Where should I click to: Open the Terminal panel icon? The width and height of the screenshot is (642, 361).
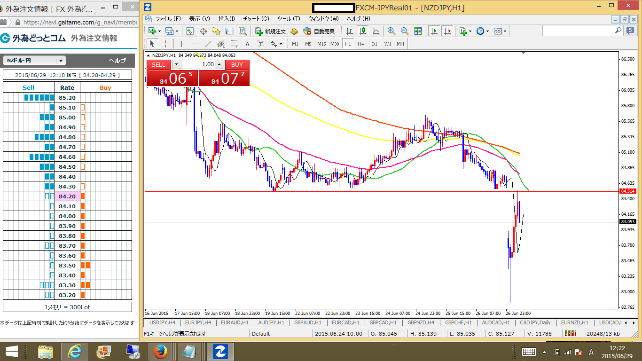pos(229,31)
